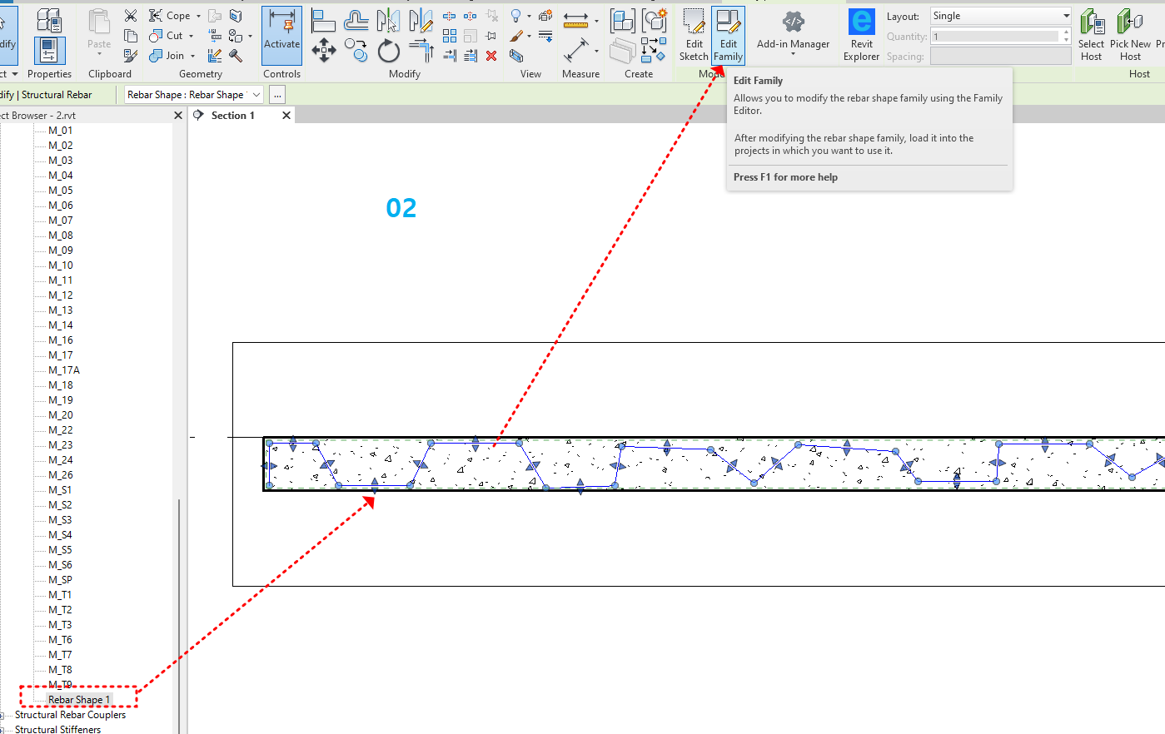The height and width of the screenshot is (734, 1165).
Task: Click the Create Group icon
Action: pos(655,20)
